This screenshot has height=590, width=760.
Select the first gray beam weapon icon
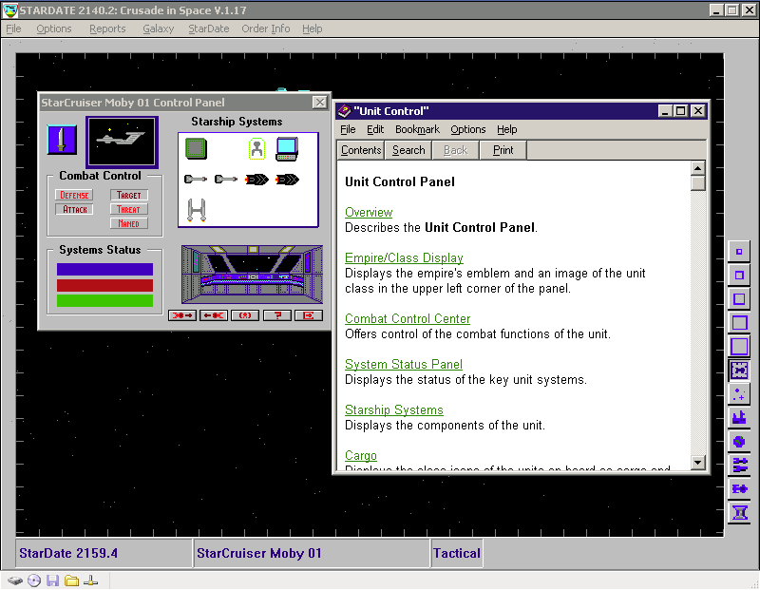coord(196,180)
